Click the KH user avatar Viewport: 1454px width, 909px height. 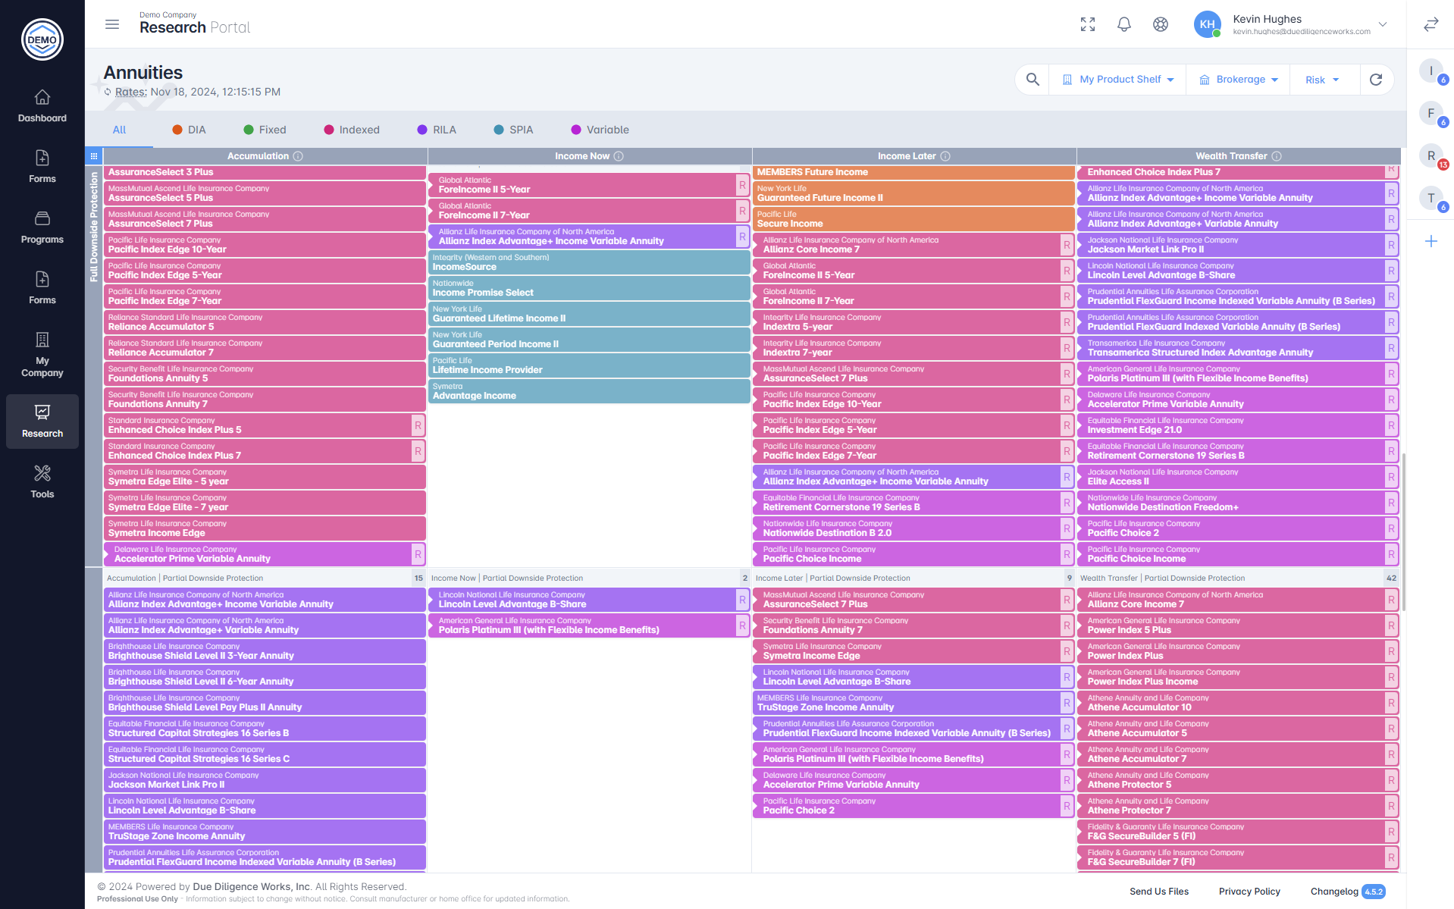pyautogui.click(x=1208, y=24)
